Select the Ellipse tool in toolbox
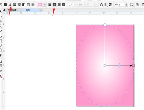 (1, 45)
